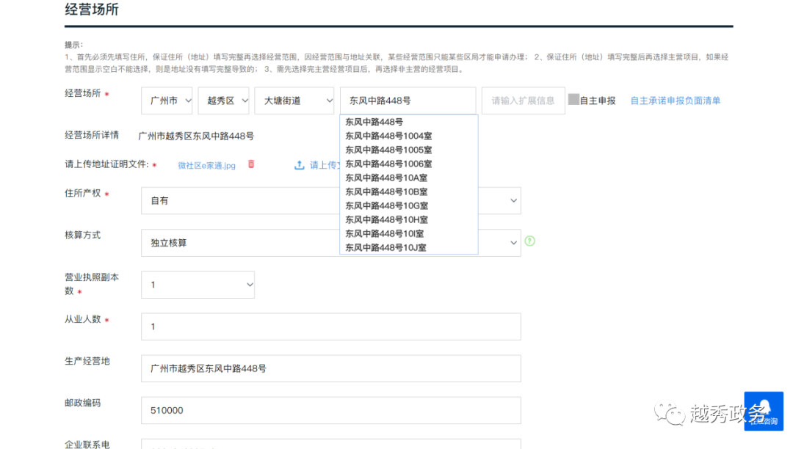The image size is (793, 449).
Task: Expand the 越秀区 district dropdown
Action: pos(223,101)
